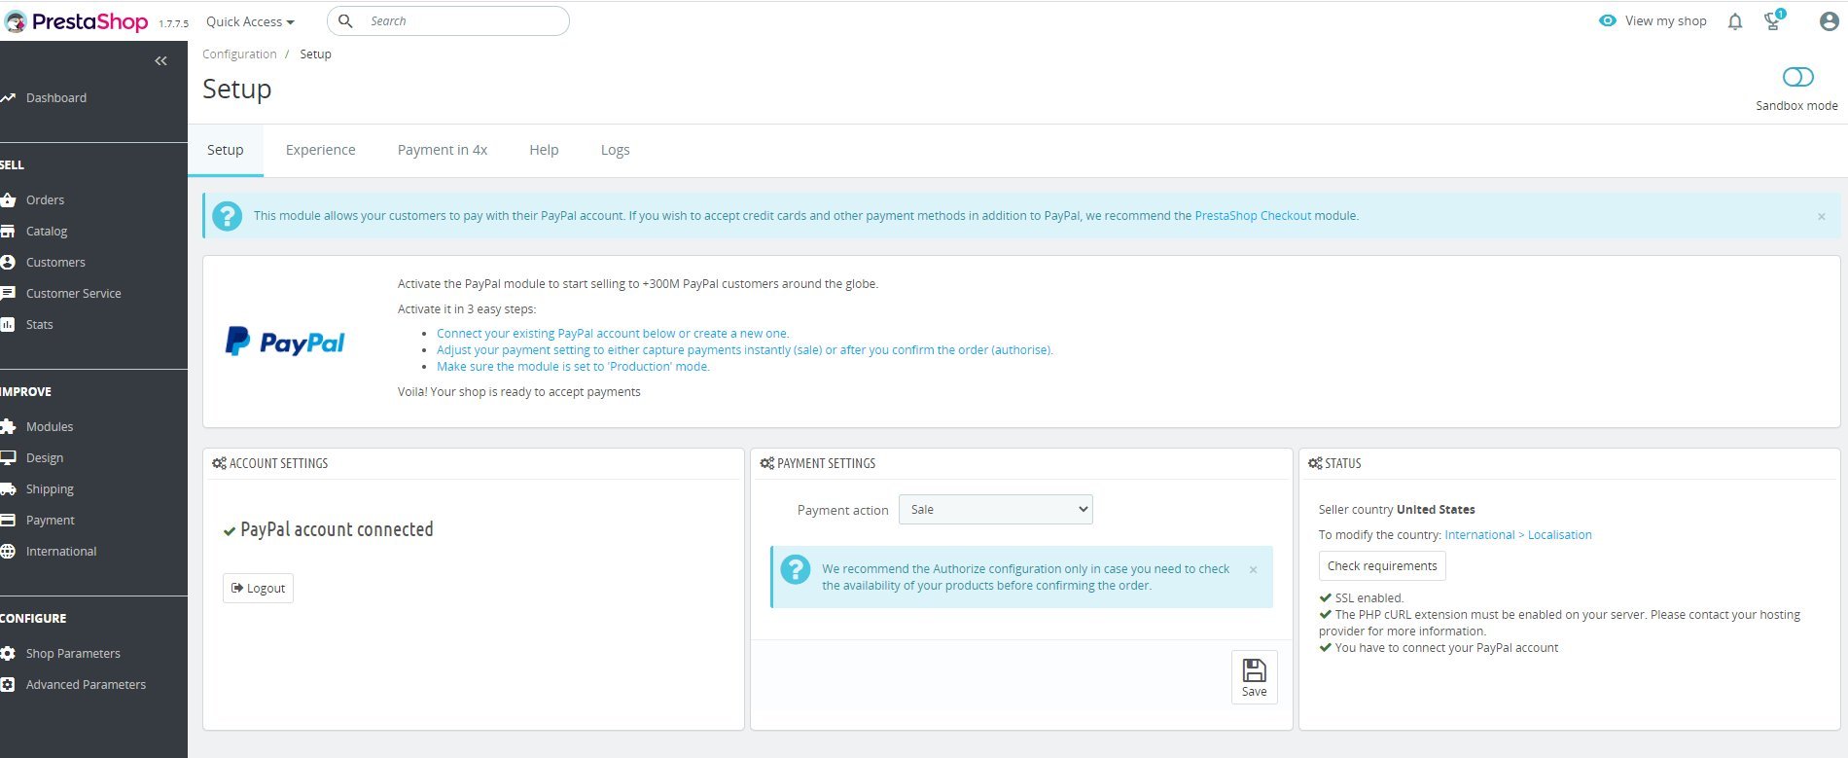Click the PayPal logo
The height and width of the screenshot is (758, 1848).
pos(285,341)
